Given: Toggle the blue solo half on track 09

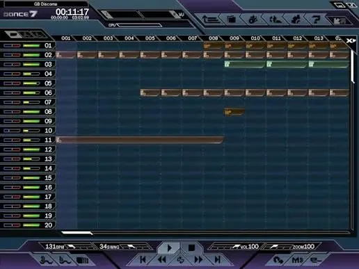Looking at the screenshot, I should coord(8,121).
